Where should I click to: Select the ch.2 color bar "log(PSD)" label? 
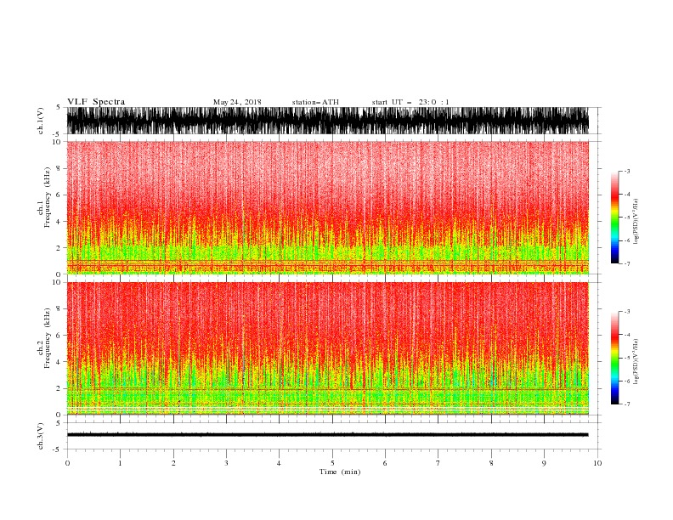[636, 361]
